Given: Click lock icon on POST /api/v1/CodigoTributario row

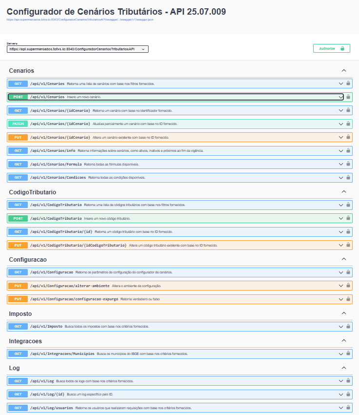Looking at the screenshot, I should coord(348,218).
